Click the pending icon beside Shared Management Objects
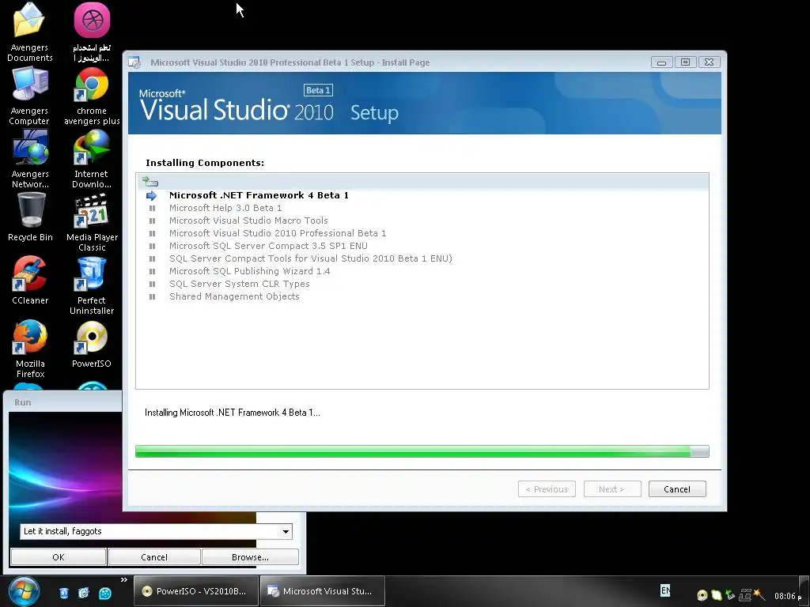This screenshot has width=810, height=607. pos(152,297)
